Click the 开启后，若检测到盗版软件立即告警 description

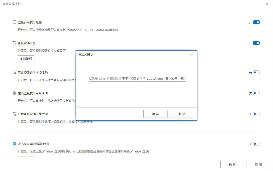point(42,50)
